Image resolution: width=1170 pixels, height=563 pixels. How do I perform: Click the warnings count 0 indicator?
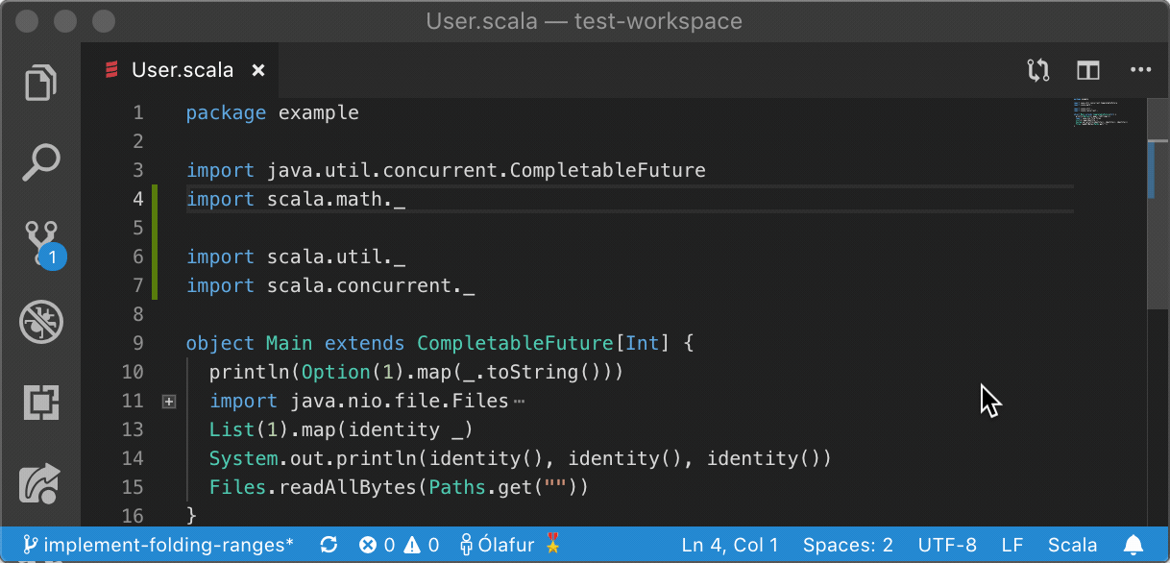422,546
